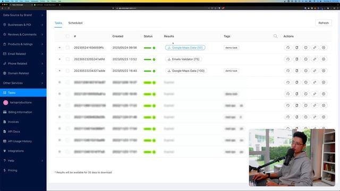Expand the Businesses & POI menu
This screenshot has height=191, width=340.
pyautogui.click(x=23, y=25)
